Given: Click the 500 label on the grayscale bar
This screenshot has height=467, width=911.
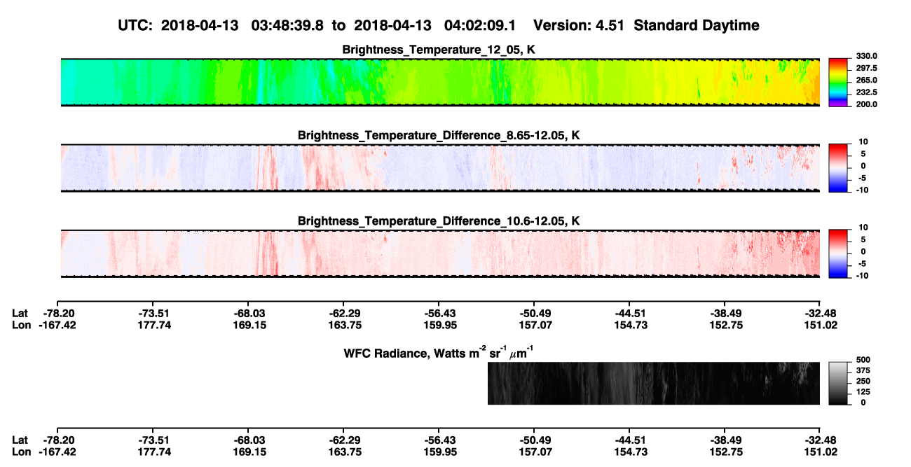Looking at the screenshot, I should (x=863, y=360).
